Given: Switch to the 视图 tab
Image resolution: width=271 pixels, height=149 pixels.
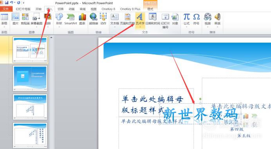Looking at the screenshot, I should coord(94,9).
